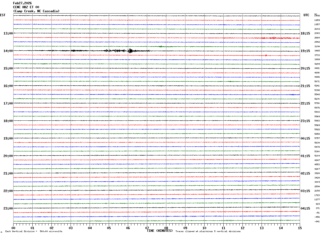
Task: Select the 00:15 UTC time label
Action: [x=305, y=138]
